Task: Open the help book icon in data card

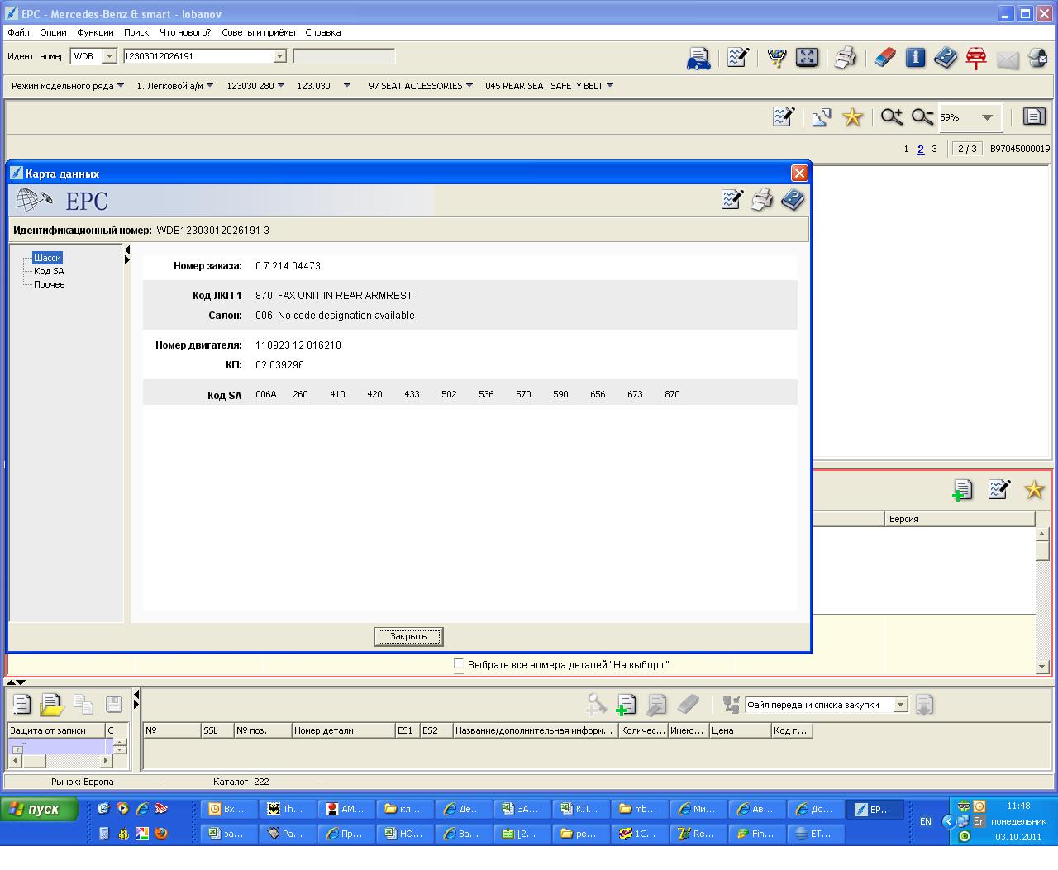Action: (792, 200)
